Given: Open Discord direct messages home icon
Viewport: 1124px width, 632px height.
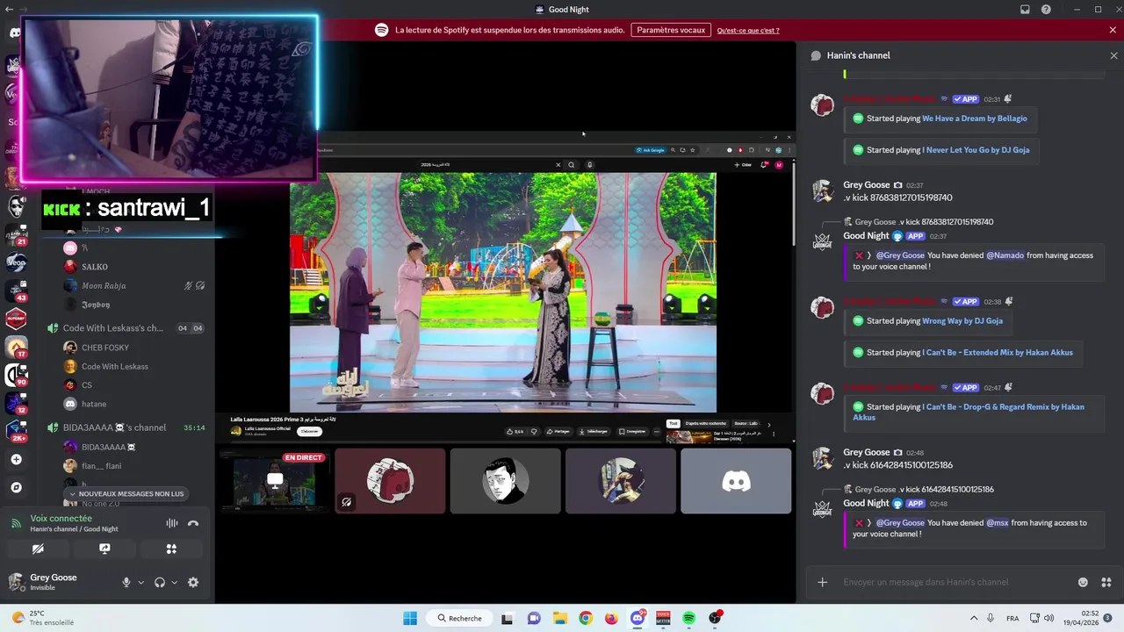Looking at the screenshot, I should click(x=15, y=32).
